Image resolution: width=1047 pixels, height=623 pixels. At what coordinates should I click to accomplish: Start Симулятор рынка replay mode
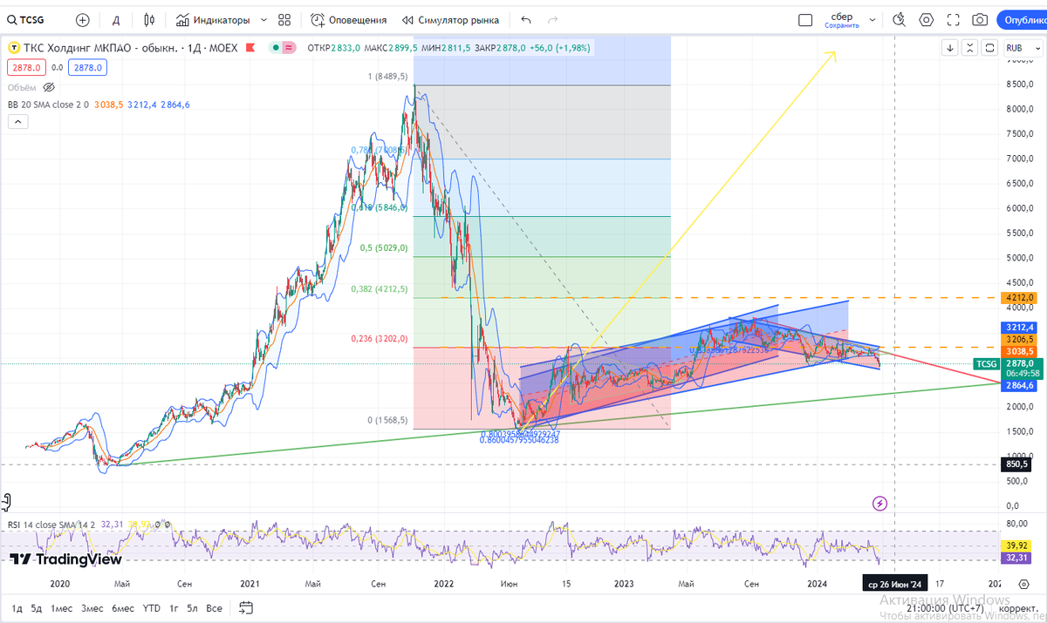(450, 19)
